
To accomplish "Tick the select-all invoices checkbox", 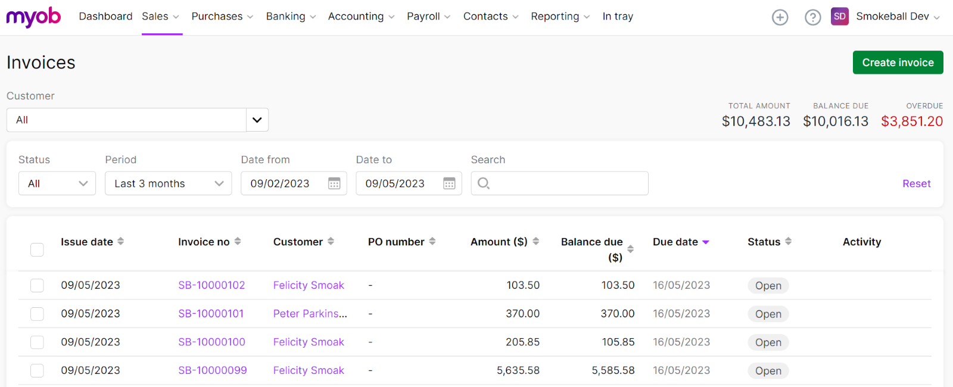I will tap(37, 249).
